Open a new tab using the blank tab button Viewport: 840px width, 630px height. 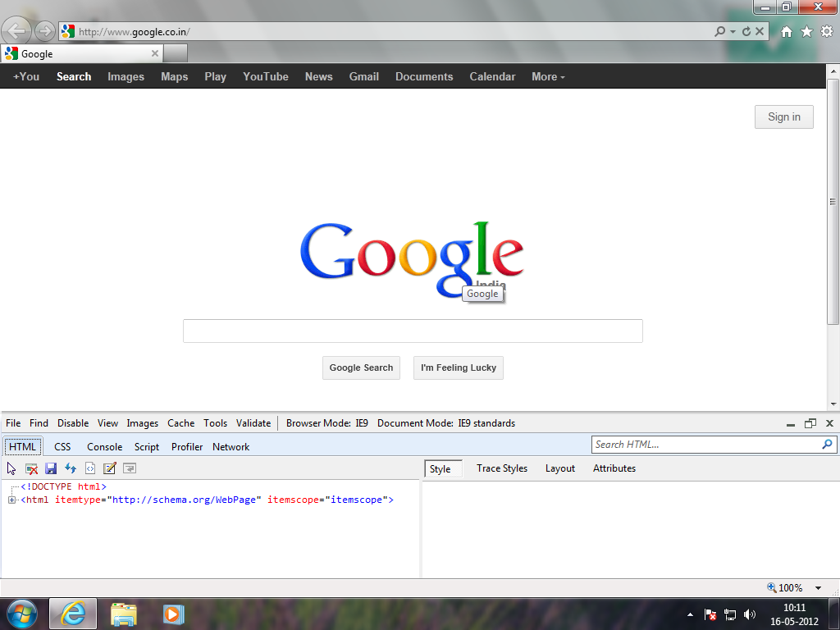pyautogui.click(x=176, y=53)
